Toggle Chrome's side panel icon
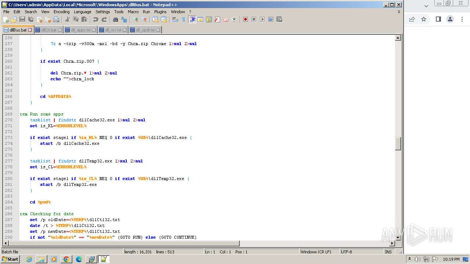The image size is (470, 264). [x=438, y=19]
